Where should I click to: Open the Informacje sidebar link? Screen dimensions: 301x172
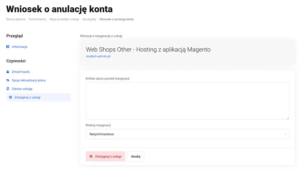pos(19,47)
